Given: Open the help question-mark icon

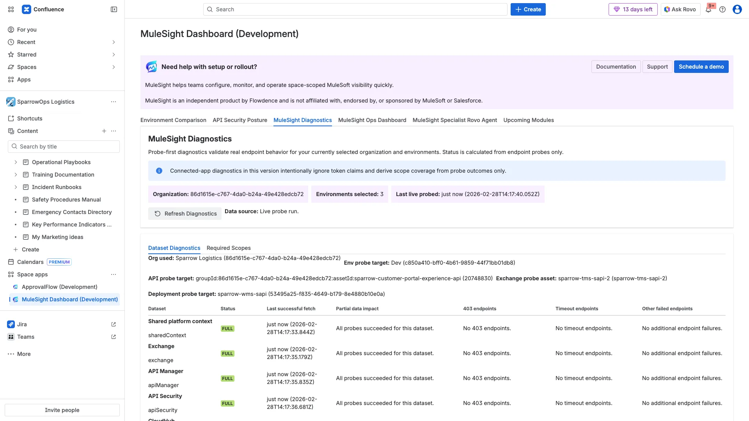Looking at the screenshot, I should (722, 9).
